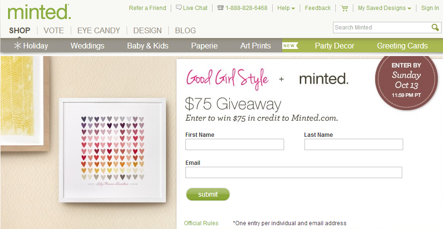Open the Official Rules link

click(201, 223)
